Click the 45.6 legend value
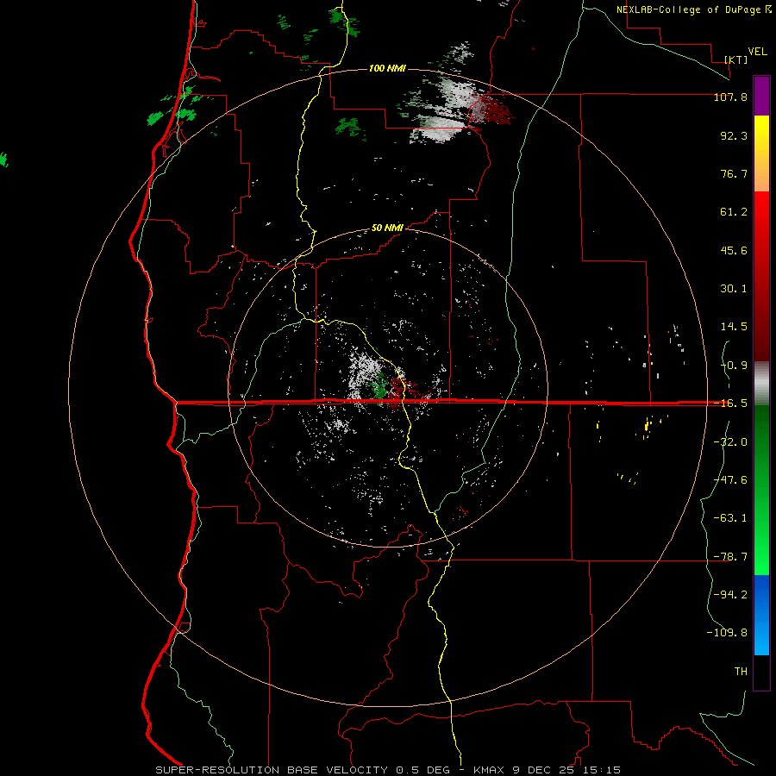The image size is (776, 776). click(734, 250)
